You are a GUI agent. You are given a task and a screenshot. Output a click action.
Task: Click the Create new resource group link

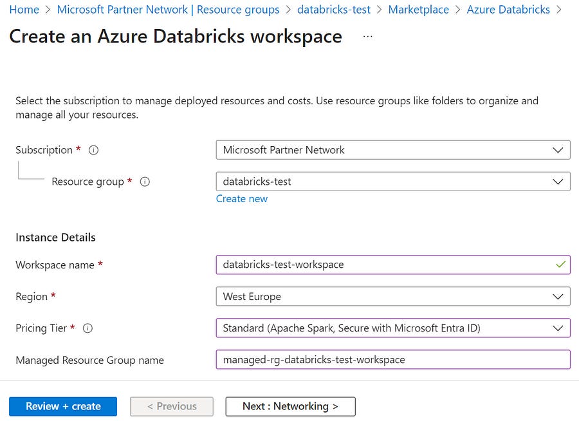point(241,199)
